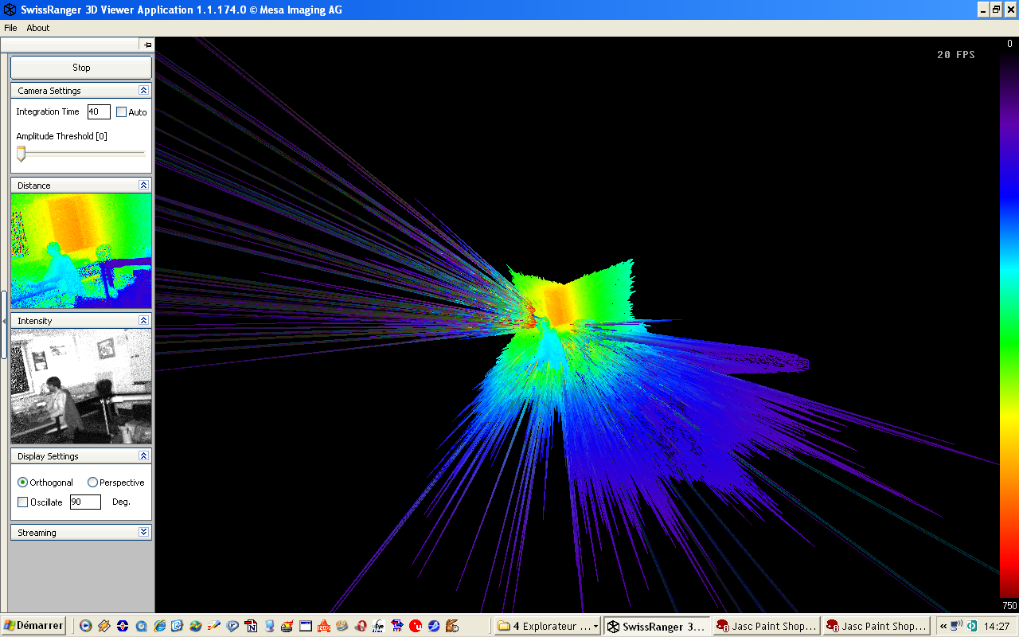This screenshot has width=1019, height=637.
Task: Click the oscillation degrees input field
Action: (x=85, y=502)
